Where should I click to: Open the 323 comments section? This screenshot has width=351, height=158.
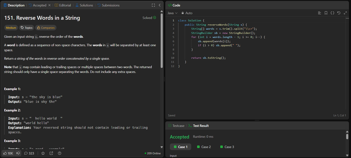pyautogui.click(x=29, y=153)
